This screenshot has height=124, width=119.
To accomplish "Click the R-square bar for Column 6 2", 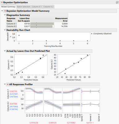I will [x=42, y=26].
